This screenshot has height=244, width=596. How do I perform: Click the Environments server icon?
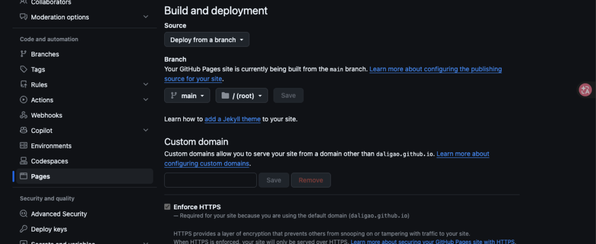click(x=23, y=145)
